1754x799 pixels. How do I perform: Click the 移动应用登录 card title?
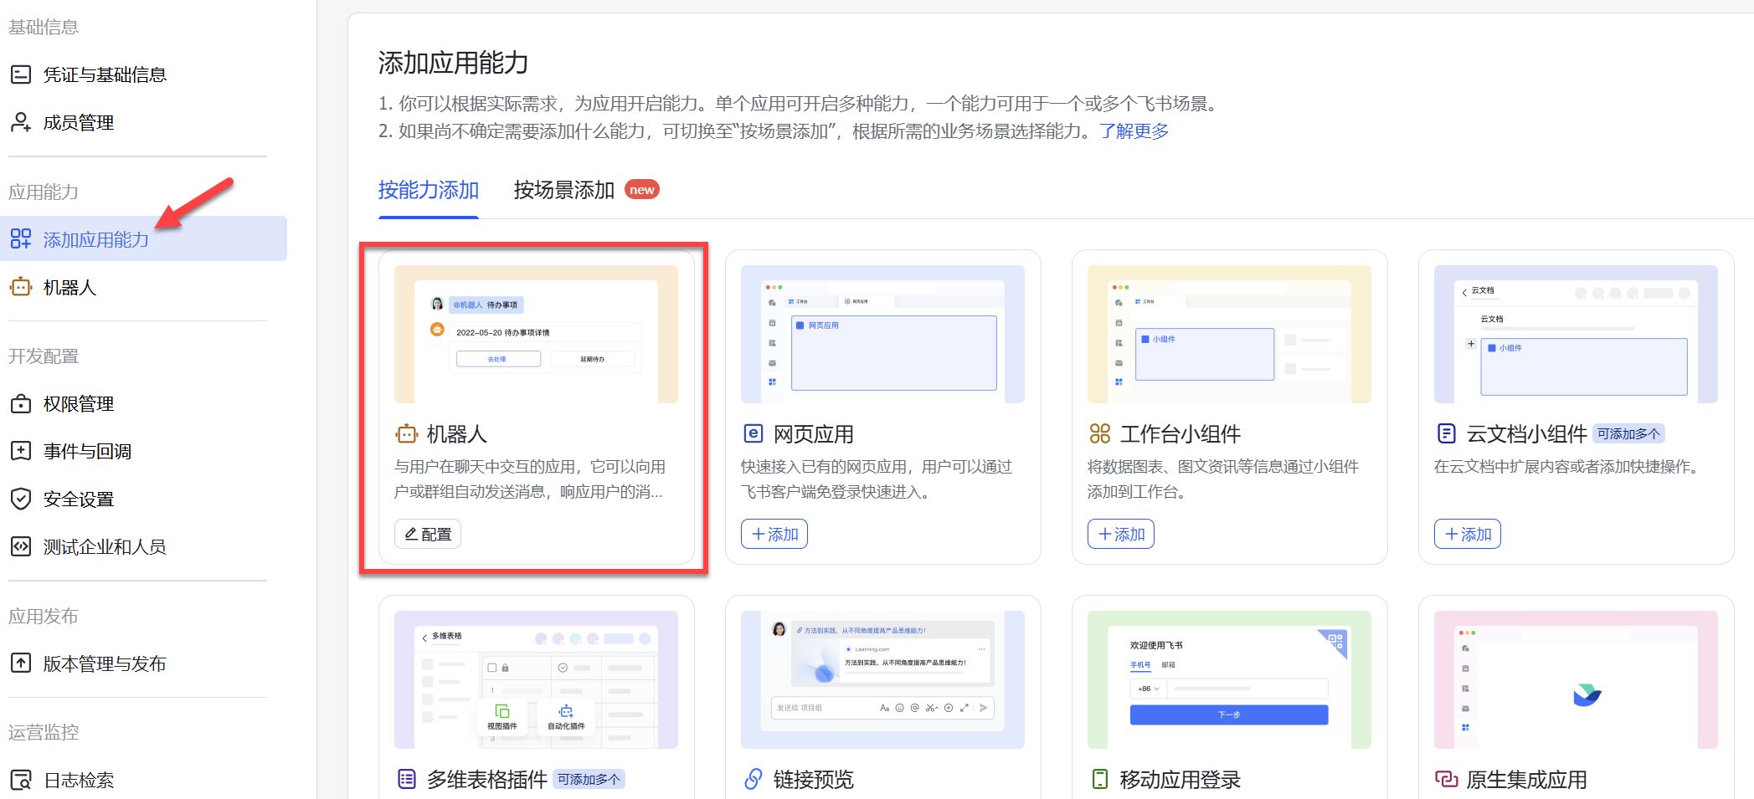1180,779
